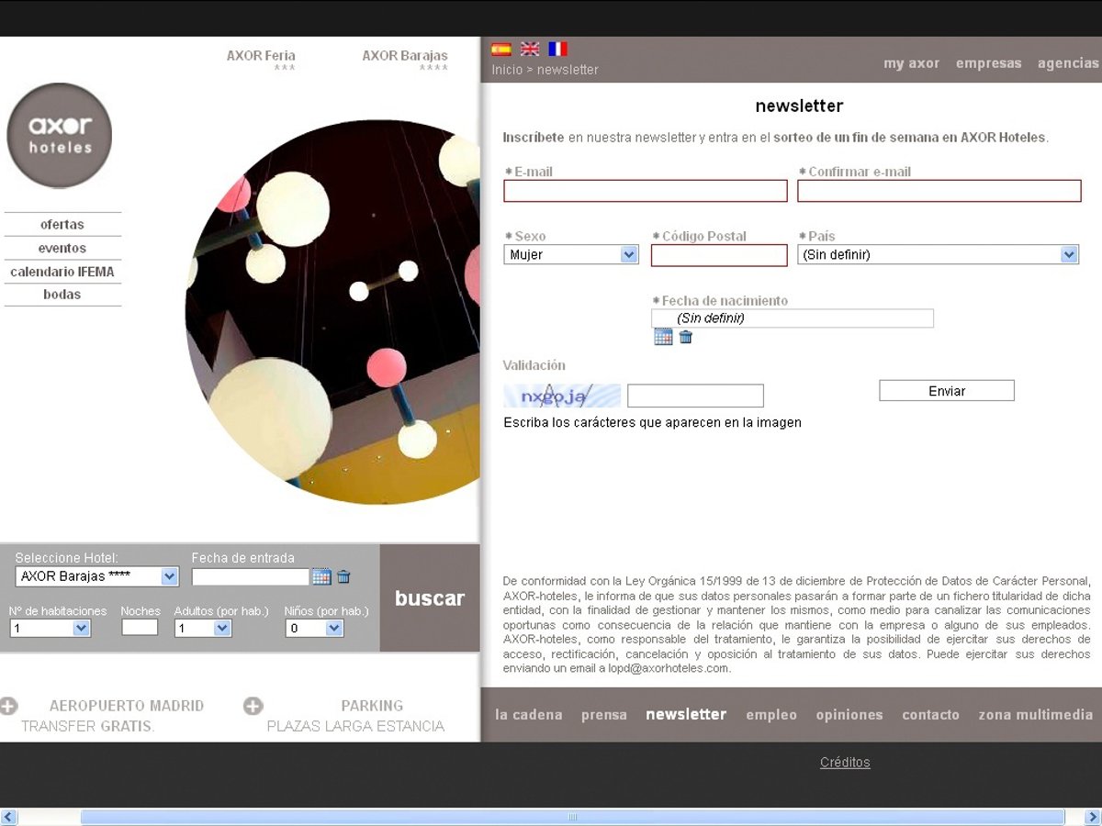Click the buscar search button
This screenshot has height=826, width=1102.
click(x=430, y=598)
